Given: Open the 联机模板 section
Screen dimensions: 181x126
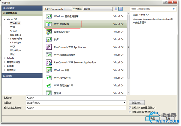Looking at the screenshot, I should tap(22, 76).
